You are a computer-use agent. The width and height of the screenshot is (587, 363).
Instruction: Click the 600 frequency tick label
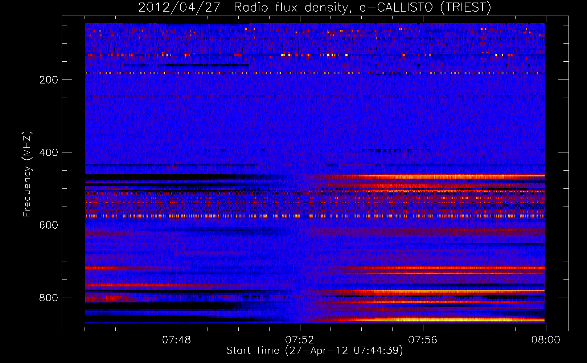(49, 225)
